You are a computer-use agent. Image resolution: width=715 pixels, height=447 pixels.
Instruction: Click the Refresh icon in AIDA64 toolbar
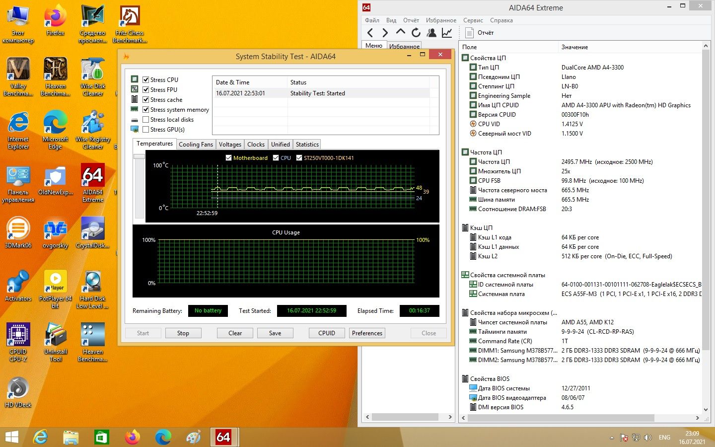416,33
